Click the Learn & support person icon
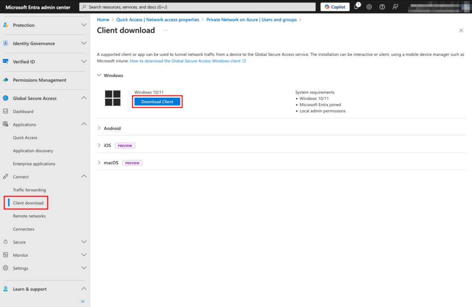The width and height of the screenshot is (472, 307). click(x=6, y=289)
